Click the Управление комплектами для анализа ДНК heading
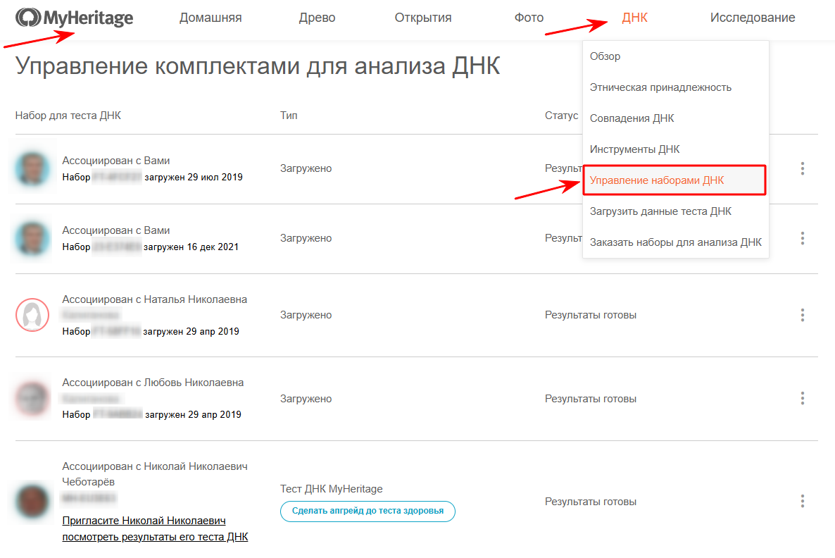Screen dimensions: 835x558 (258, 66)
